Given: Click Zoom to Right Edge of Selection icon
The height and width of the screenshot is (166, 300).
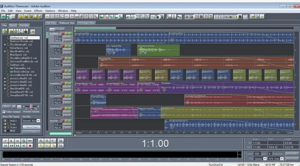Looking at the screenshot, I should (53, 146).
